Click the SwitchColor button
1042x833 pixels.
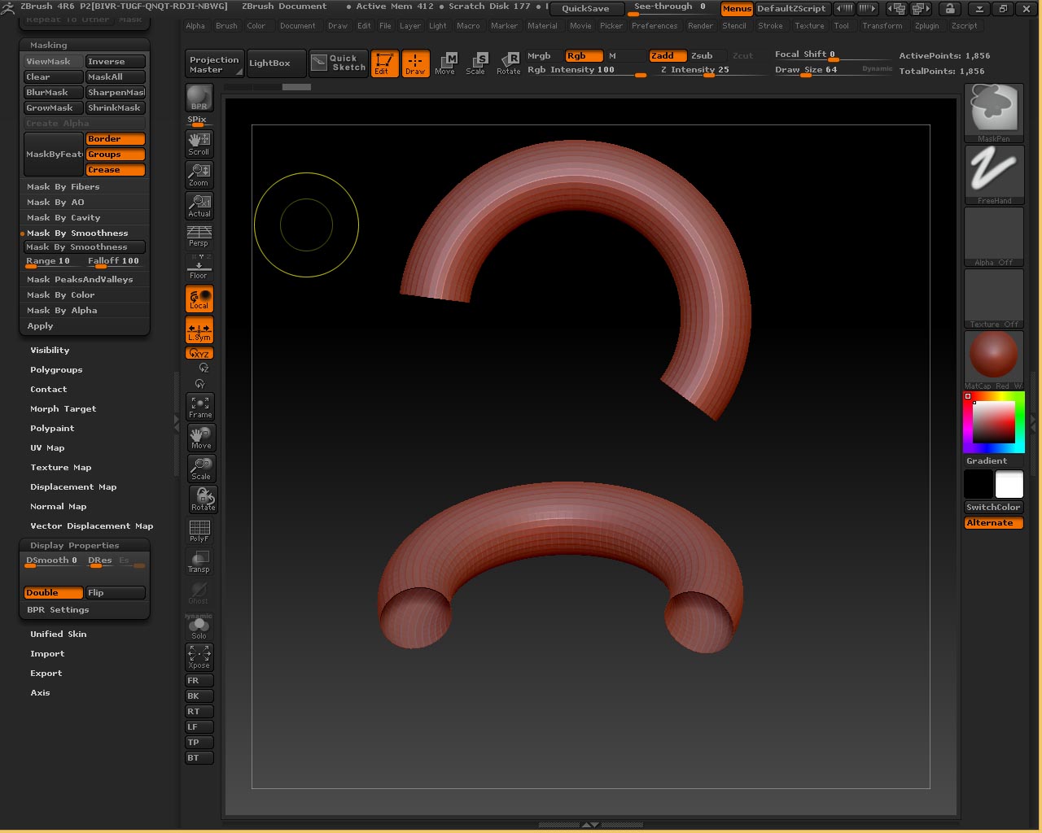(x=993, y=507)
